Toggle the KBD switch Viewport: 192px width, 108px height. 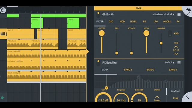(170, 34)
